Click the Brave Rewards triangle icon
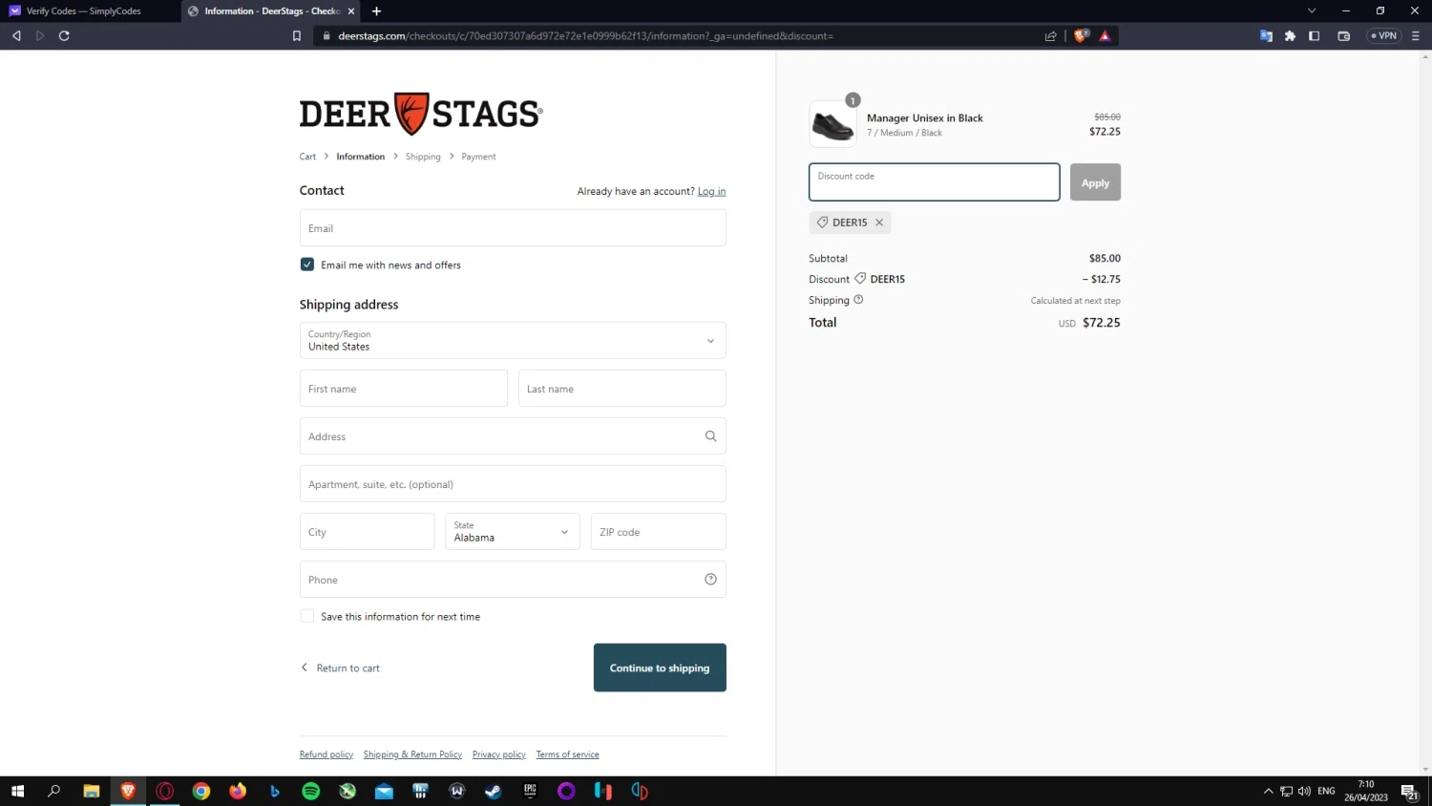Viewport: 1432px width, 806px height. click(1105, 36)
